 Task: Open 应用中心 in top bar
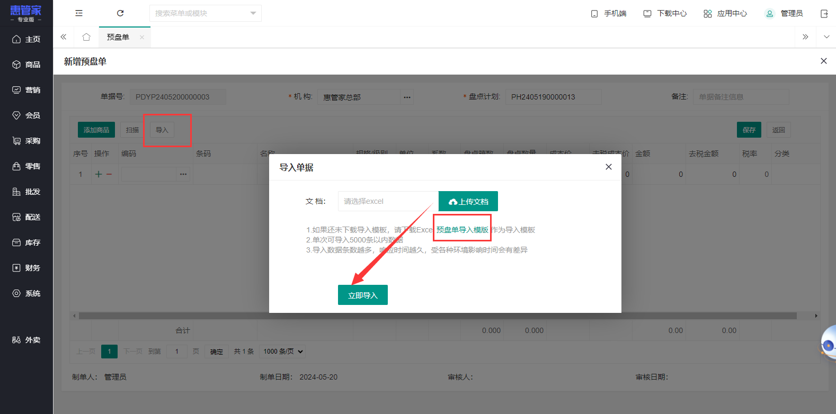(725, 13)
